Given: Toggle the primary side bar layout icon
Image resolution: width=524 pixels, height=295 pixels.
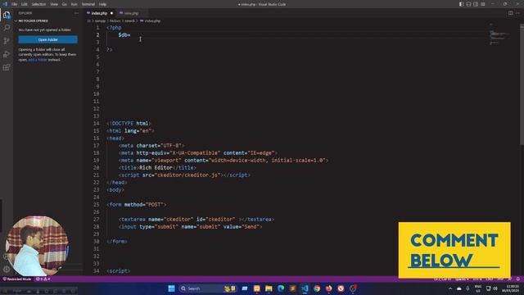Looking at the screenshot, I should coord(461,4).
